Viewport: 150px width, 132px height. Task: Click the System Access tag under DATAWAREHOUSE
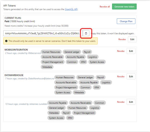coord(63,92)
